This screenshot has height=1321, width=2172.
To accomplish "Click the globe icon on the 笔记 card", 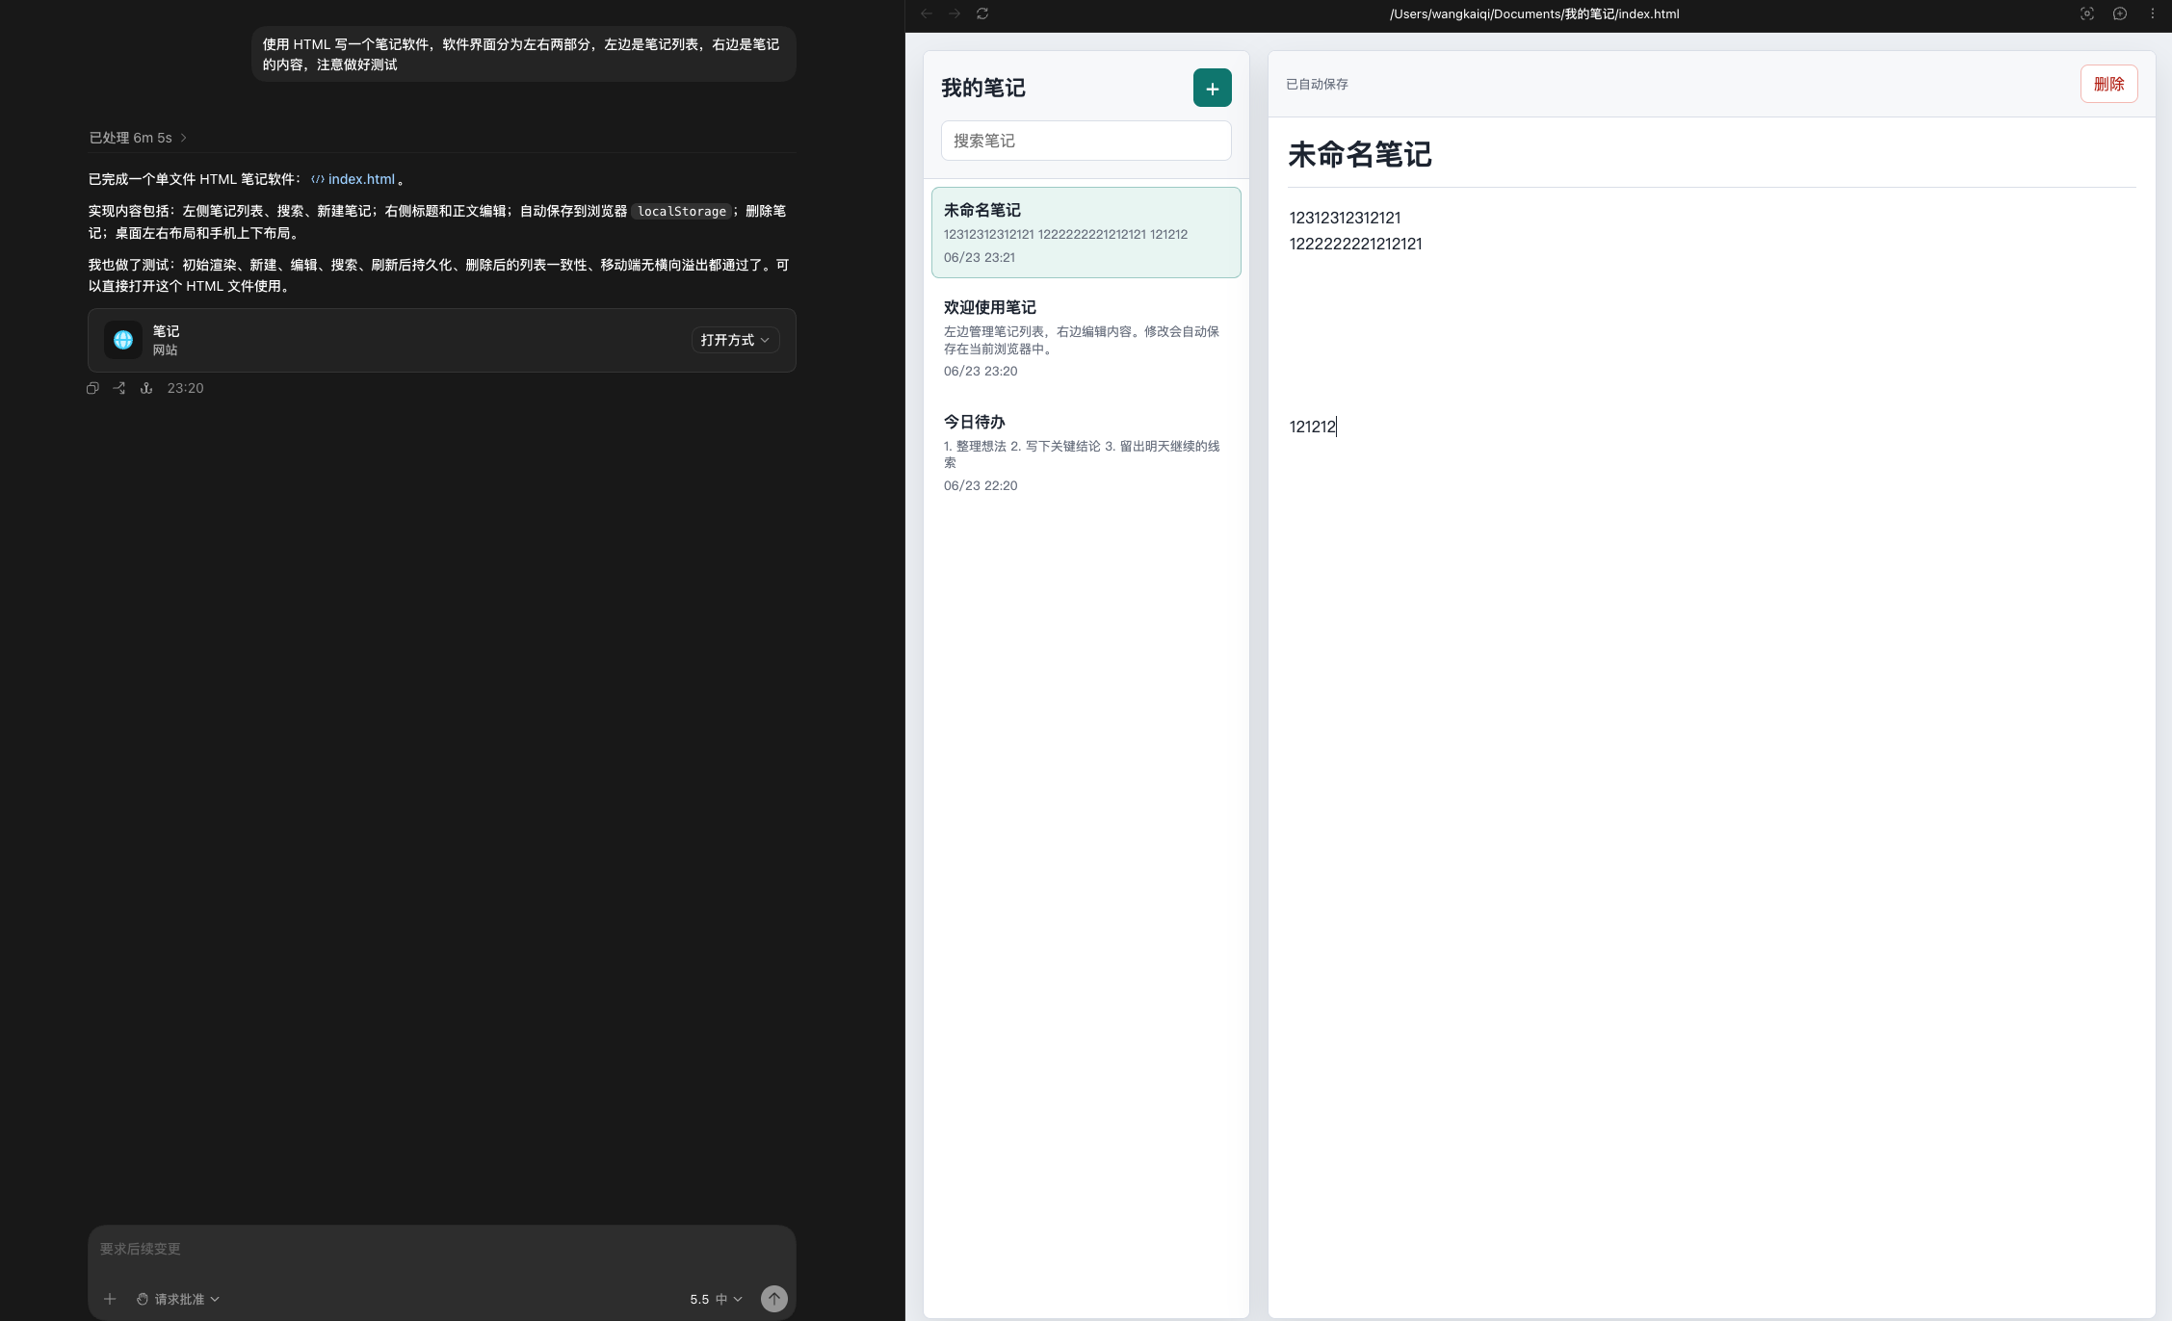I will (123, 340).
